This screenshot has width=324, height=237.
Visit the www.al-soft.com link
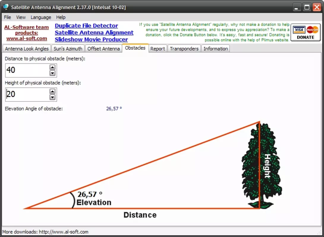pos(27,38)
